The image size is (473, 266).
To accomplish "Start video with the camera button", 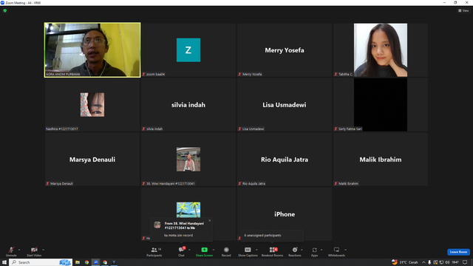I will coord(34,251).
